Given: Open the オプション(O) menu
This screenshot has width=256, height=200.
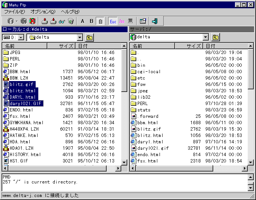Looking at the screenshot, I should pos(43,12).
